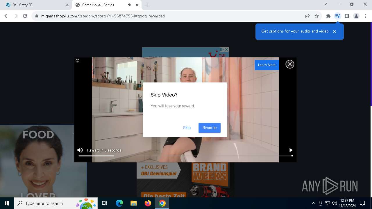372x209 pixels.
Task: Open the system volume tray icon
Action: [335, 203]
